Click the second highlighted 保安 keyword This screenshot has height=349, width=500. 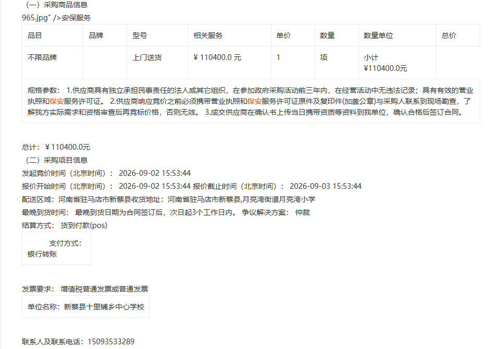(x=255, y=101)
